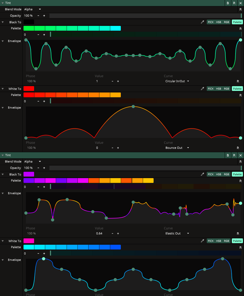
Task: Click the B button in top Tint header
Action: tap(228, 3)
